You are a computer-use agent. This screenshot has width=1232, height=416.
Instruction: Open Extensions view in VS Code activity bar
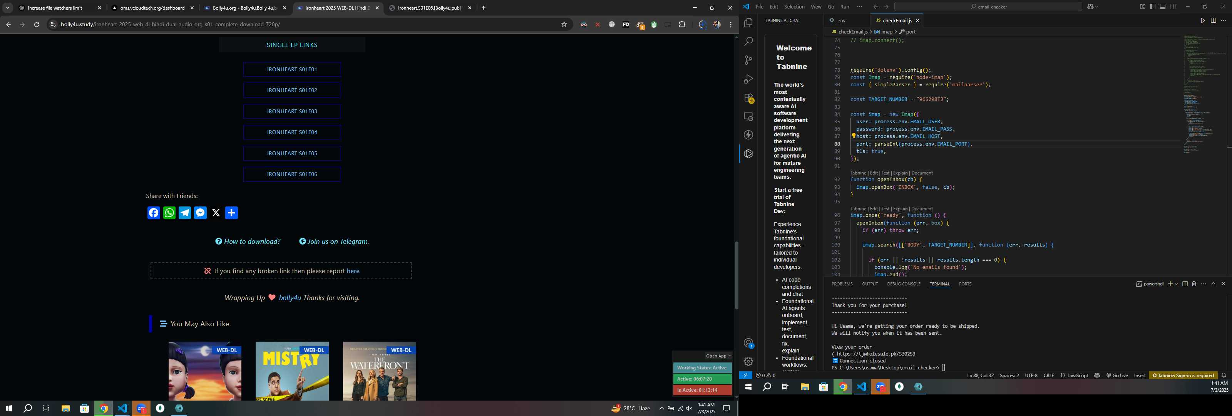[x=748, y=98]
